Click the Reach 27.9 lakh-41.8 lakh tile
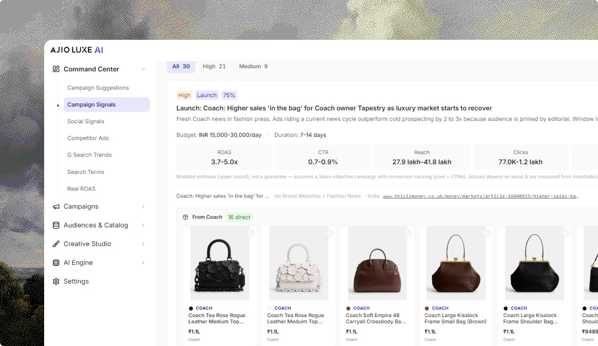The image size is (598, 346). click(422, 158)
